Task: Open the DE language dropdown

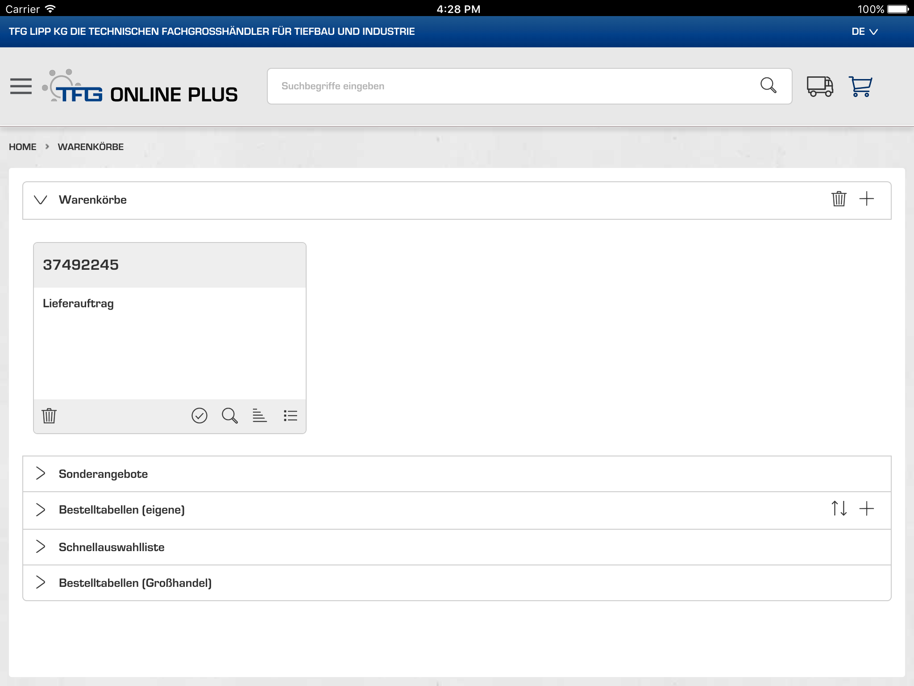Action: (864, 32)
